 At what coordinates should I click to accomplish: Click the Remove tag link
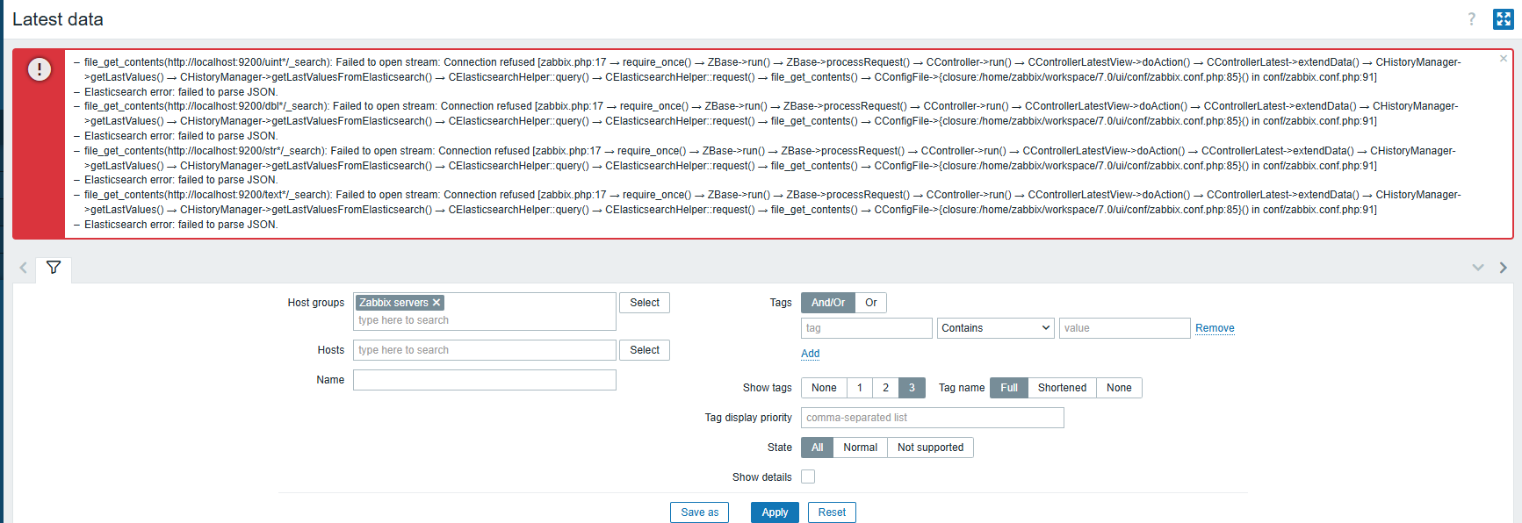click(1215, 328)
